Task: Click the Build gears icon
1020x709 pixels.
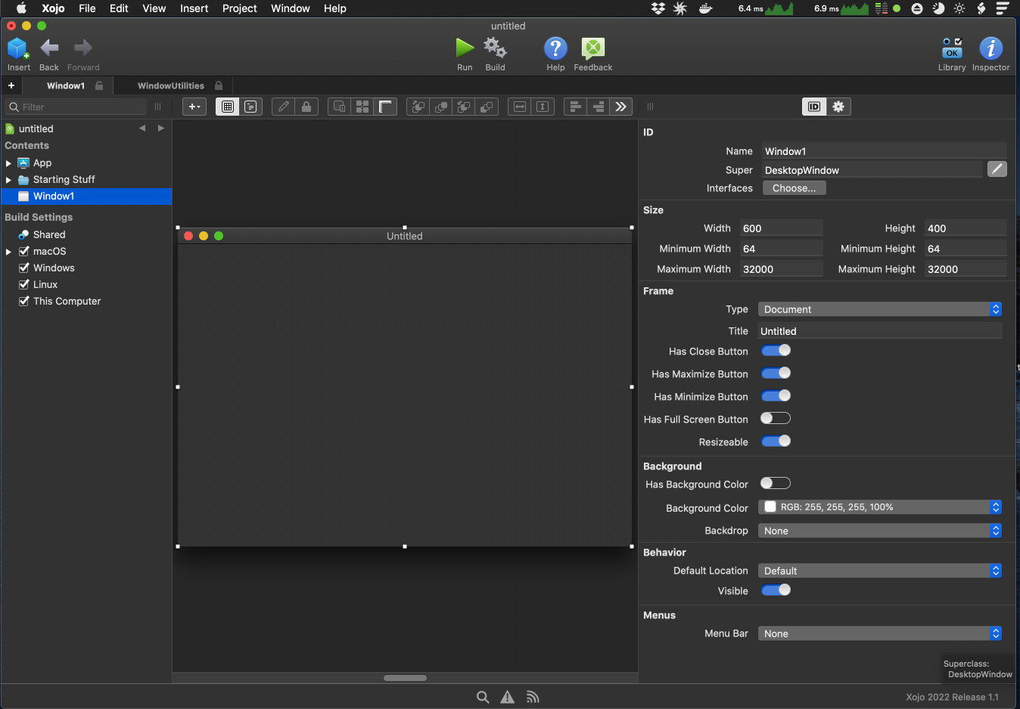Action: pos(495,48)
